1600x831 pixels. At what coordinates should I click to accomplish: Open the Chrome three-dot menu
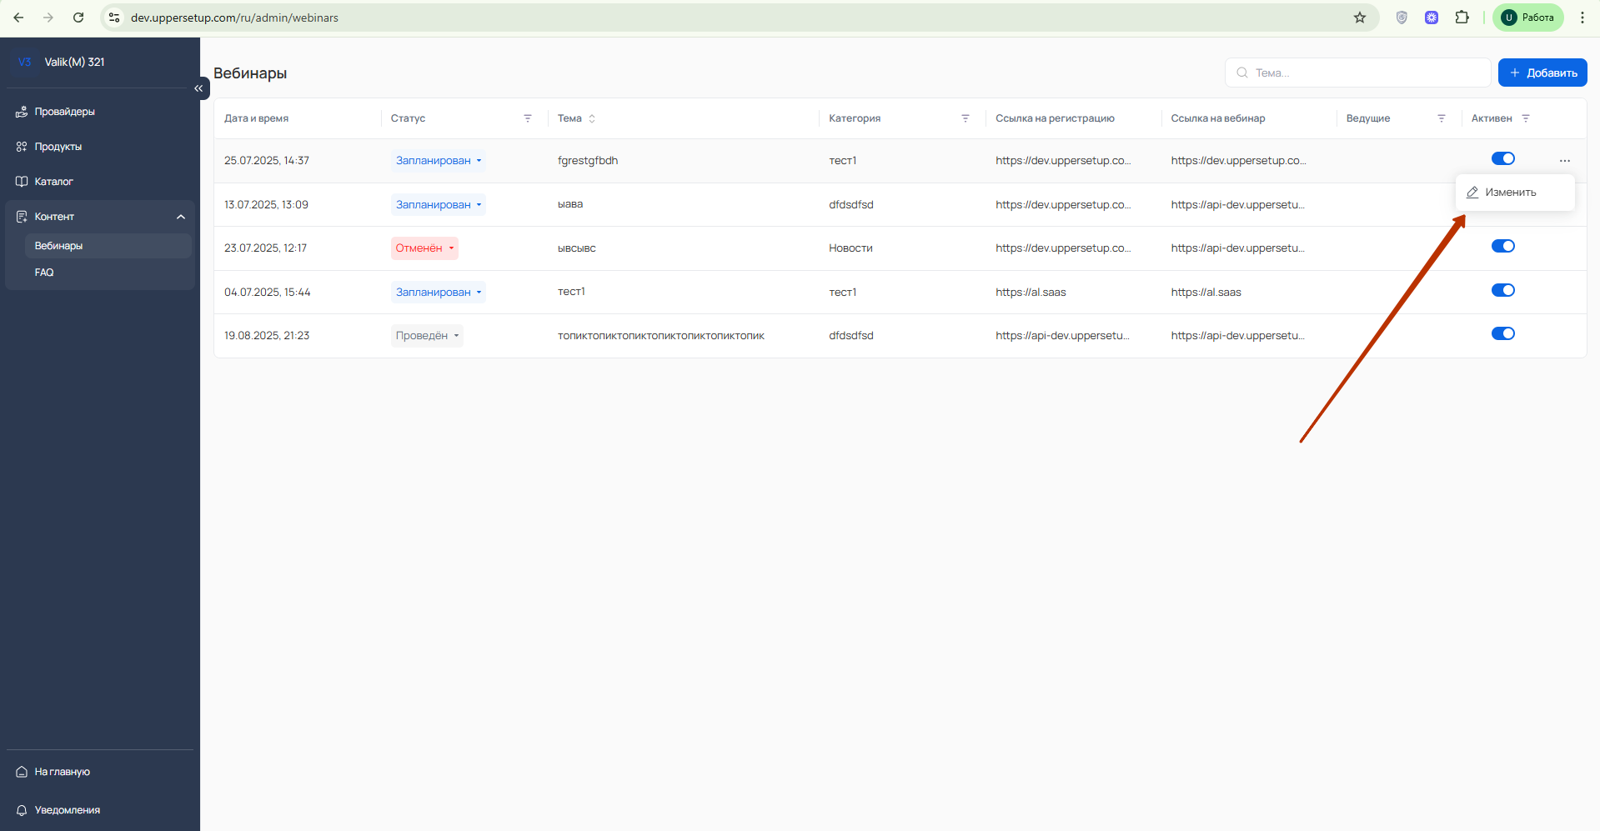tap(1582, 18)
